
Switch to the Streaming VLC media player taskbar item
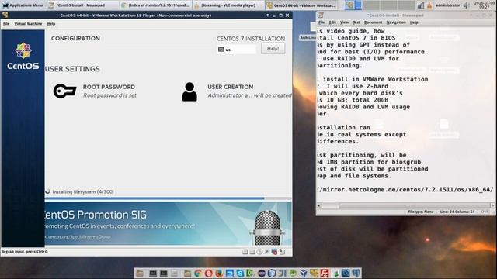click(x=228, y=5)
